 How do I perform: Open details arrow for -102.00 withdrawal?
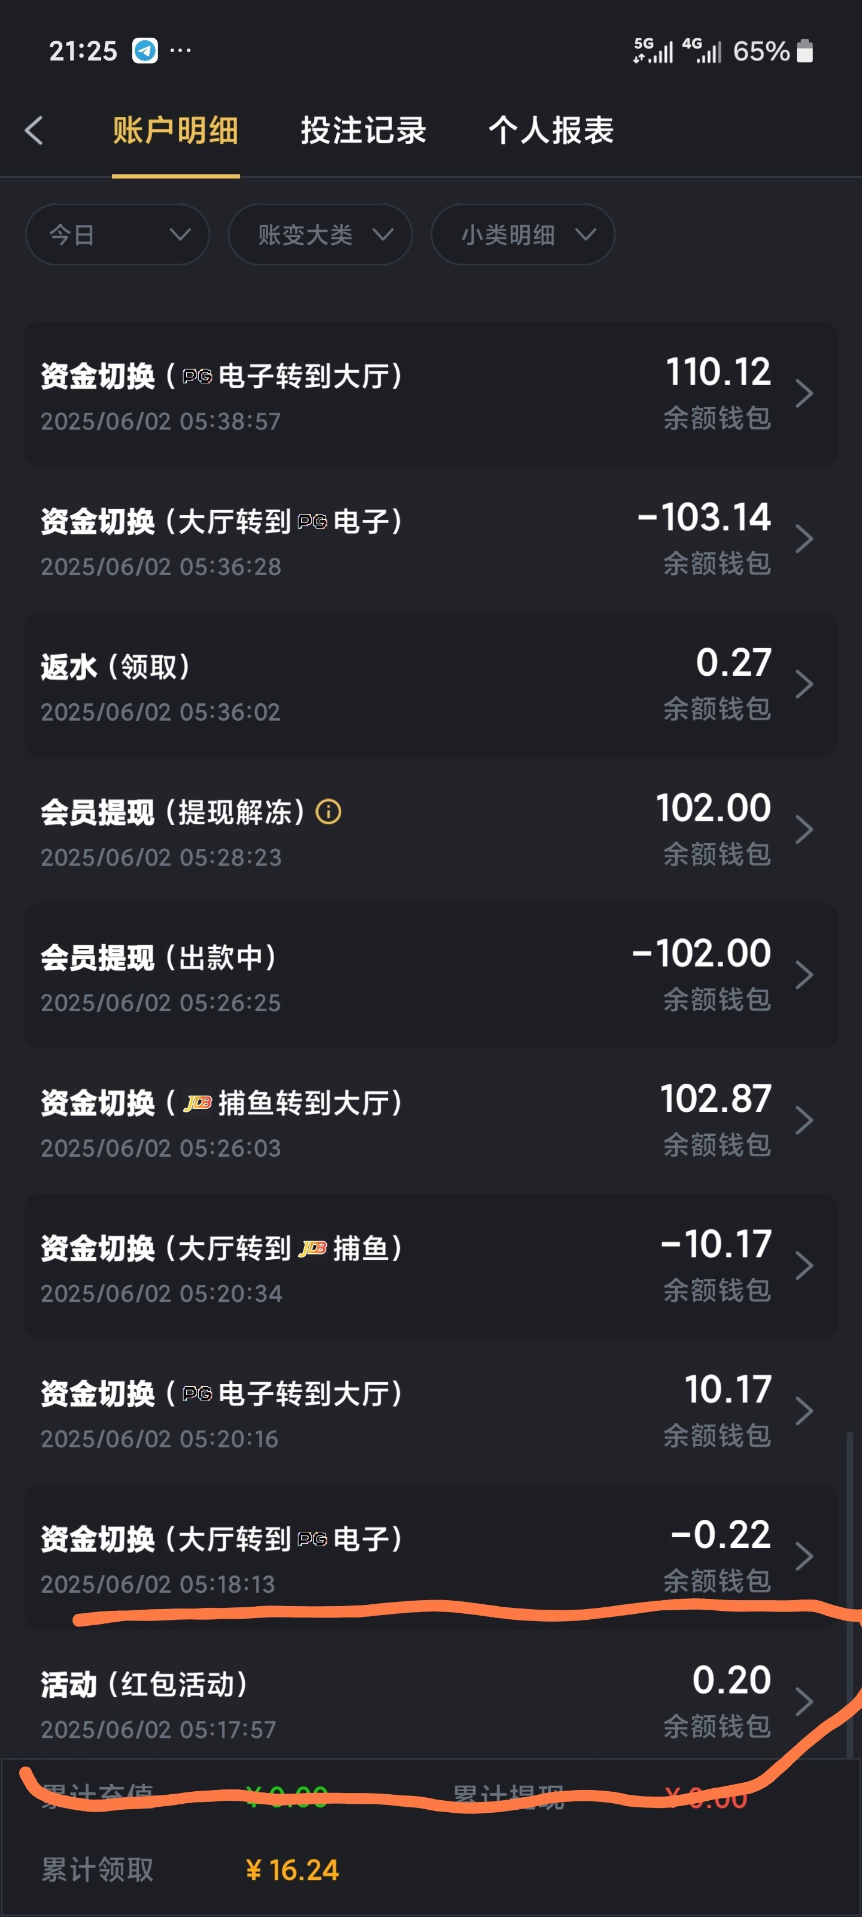point(803,975)
